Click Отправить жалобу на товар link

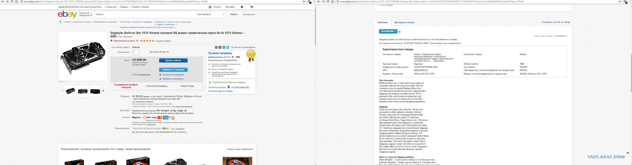pos(555,22)
